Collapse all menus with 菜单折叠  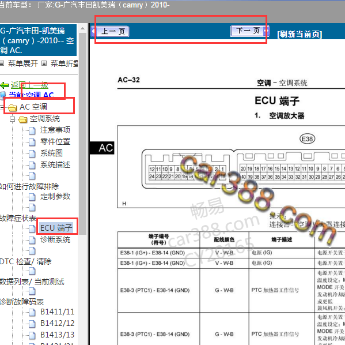(65, 63)
